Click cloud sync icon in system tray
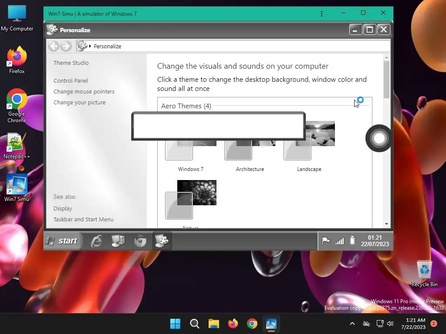The height and width of the screenshot is (334, 446). point(366,324)
